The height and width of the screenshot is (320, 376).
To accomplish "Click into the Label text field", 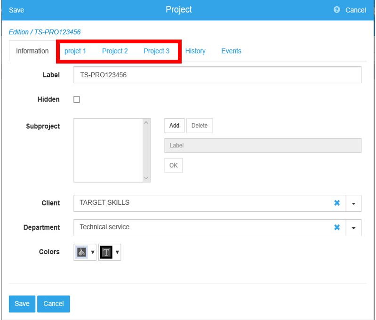I will coord(217,75).
